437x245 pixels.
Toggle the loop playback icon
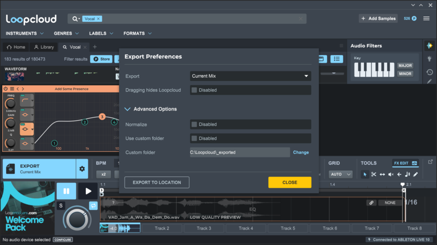coord(93,205)
